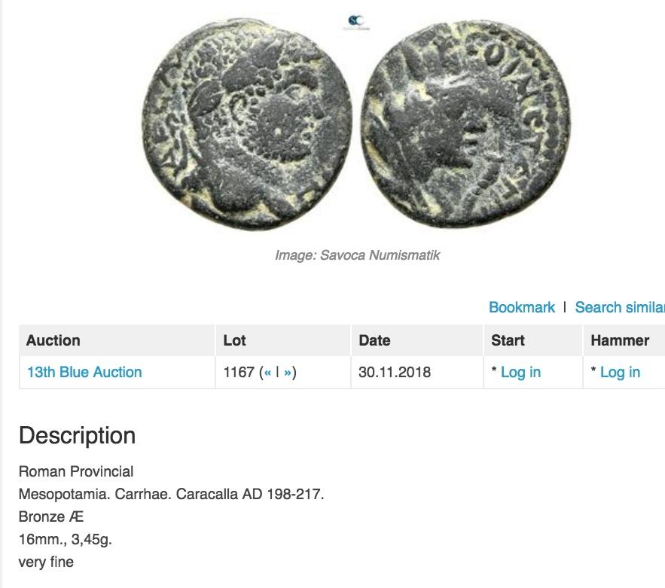Click the Lot column header
The image size is (665, 588).
234,340
